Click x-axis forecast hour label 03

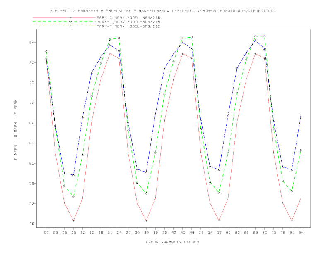click(55, 232)
